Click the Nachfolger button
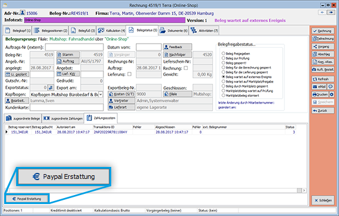The height and width of the screenshot is (216, 339). (178, 55)
